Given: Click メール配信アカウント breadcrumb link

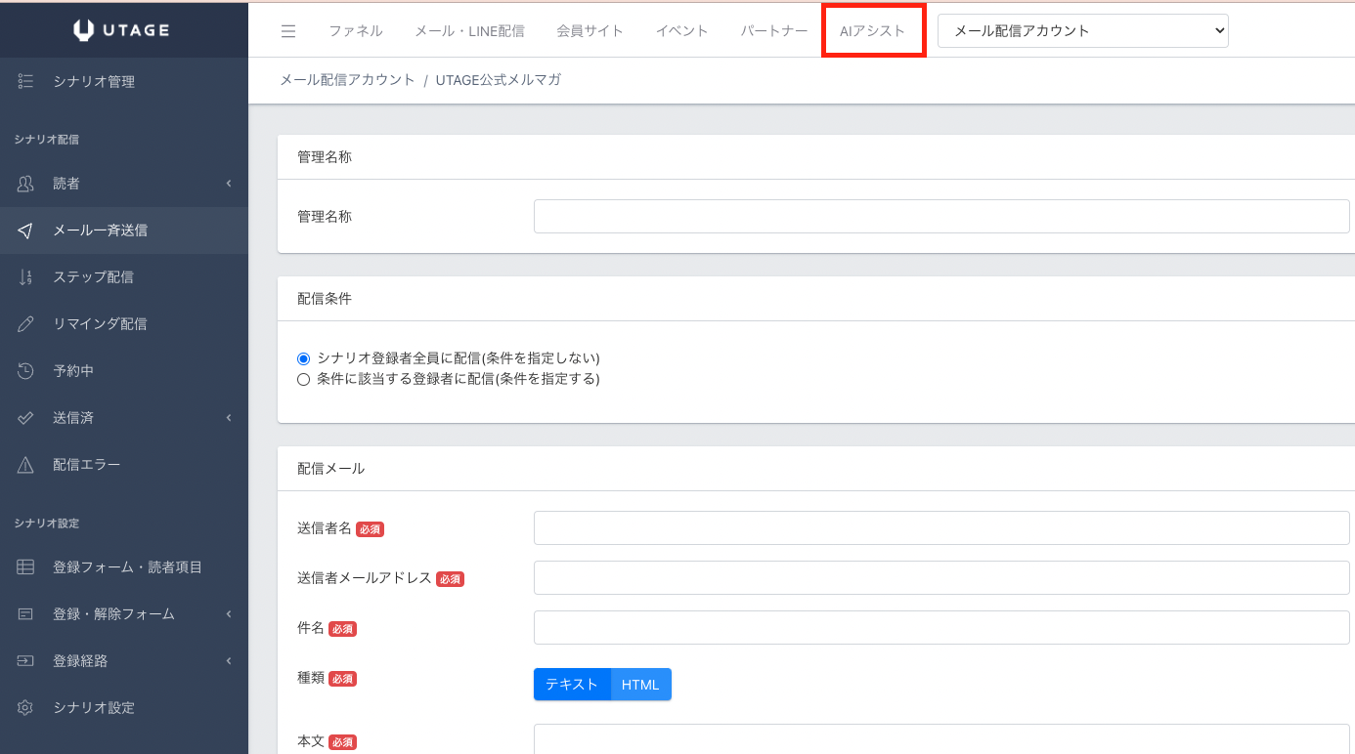Looking at the screenshot, I should [x=347, y=80].
